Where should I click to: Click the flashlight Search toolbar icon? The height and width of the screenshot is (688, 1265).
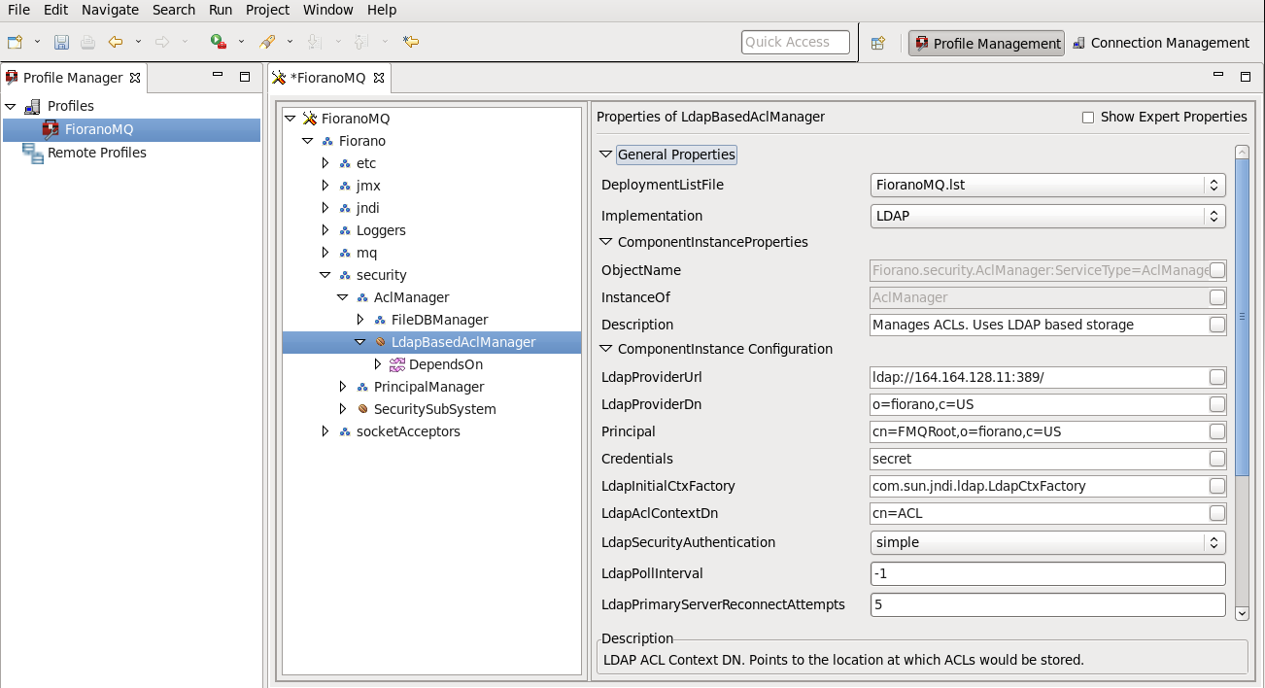click(x=267, y=42)
